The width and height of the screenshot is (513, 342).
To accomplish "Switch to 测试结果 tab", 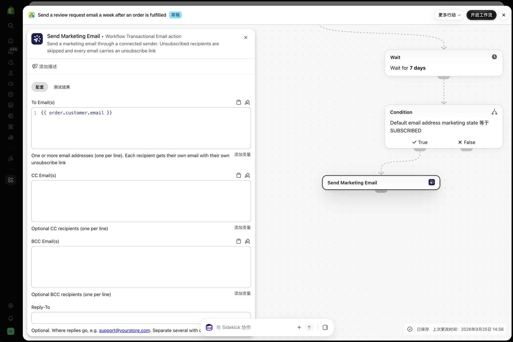I will point(62,87).
